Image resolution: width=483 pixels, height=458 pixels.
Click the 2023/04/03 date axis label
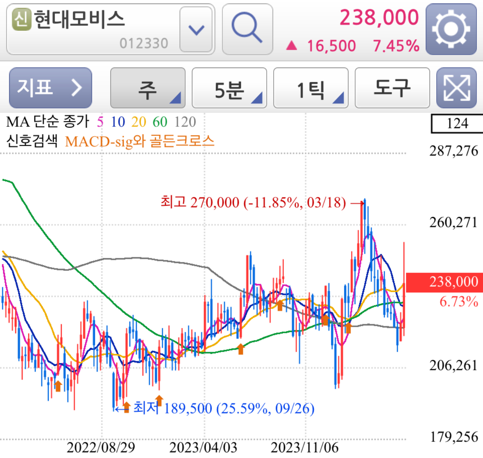coord(203,447)
